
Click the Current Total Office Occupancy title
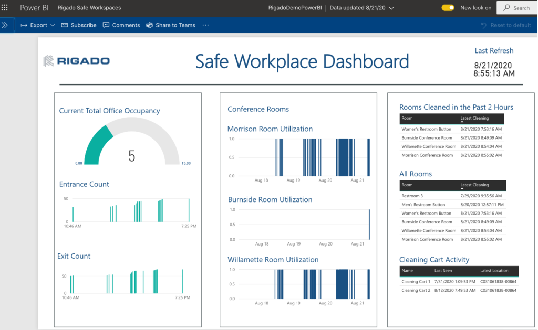pos(109,111)
